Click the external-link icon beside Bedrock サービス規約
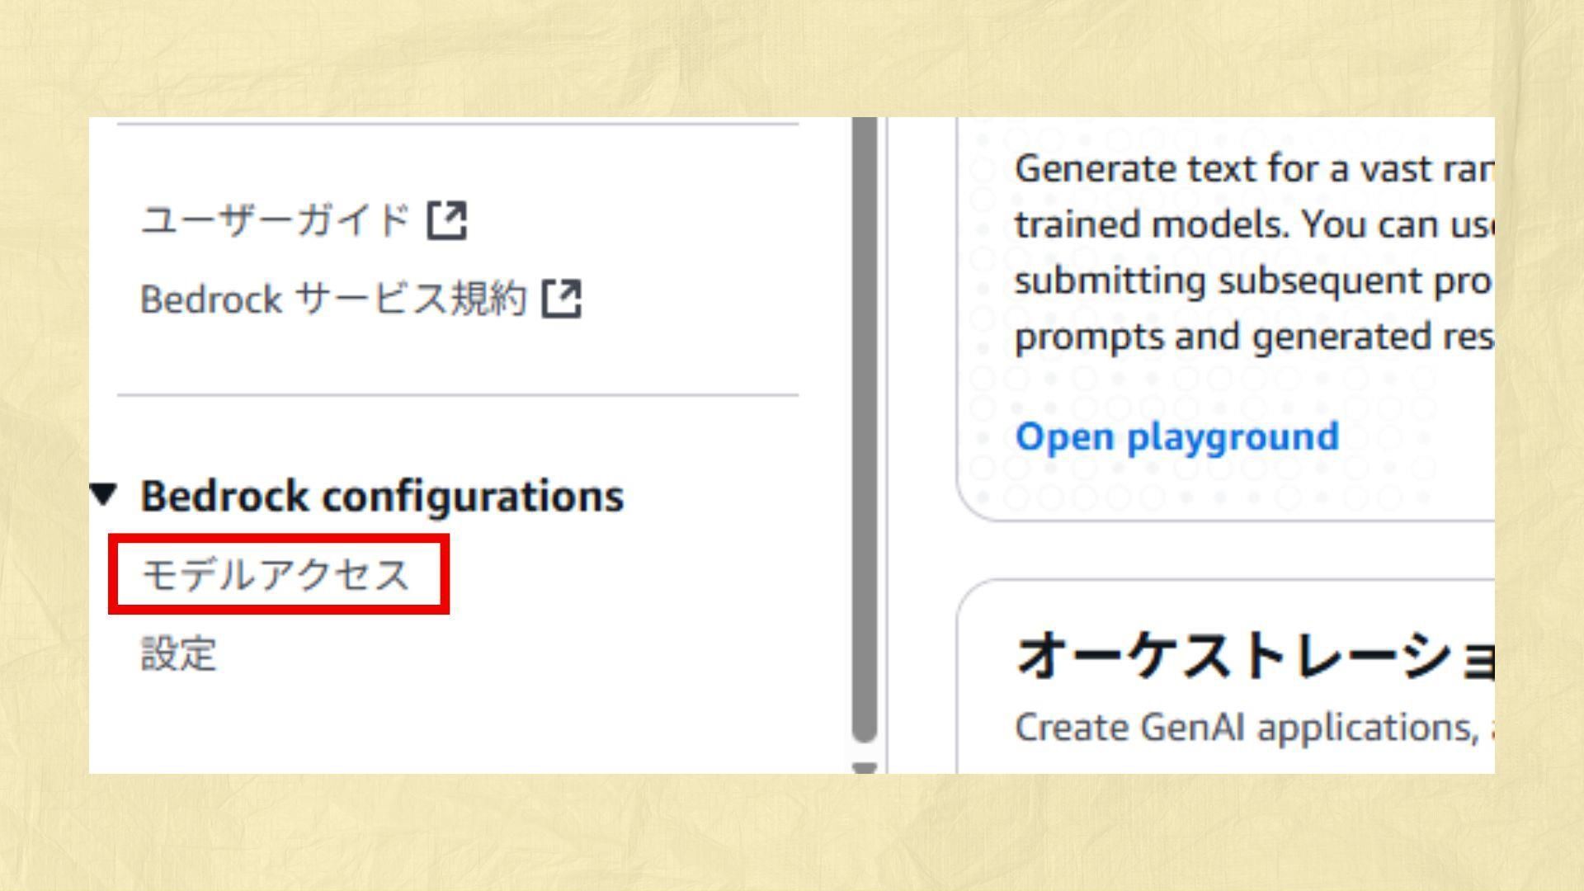Viewport: 1584px width, 891px height. pyautogui.click(x=561, y=299)
